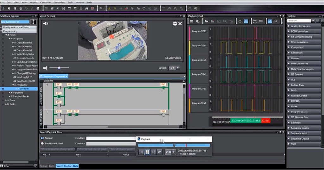
Task: Click the Toolbox search field
Action: (299, 21)
